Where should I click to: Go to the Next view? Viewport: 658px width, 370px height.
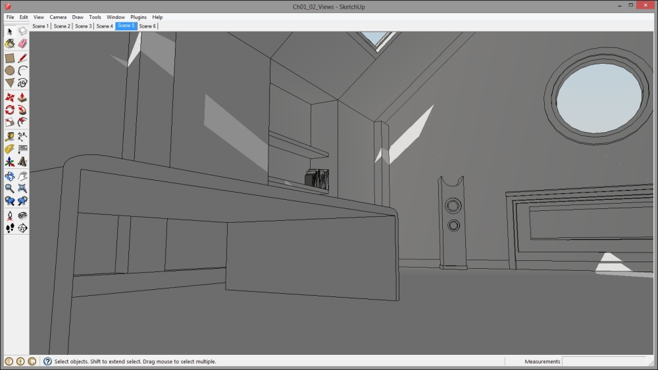click(x=22, y=201)
